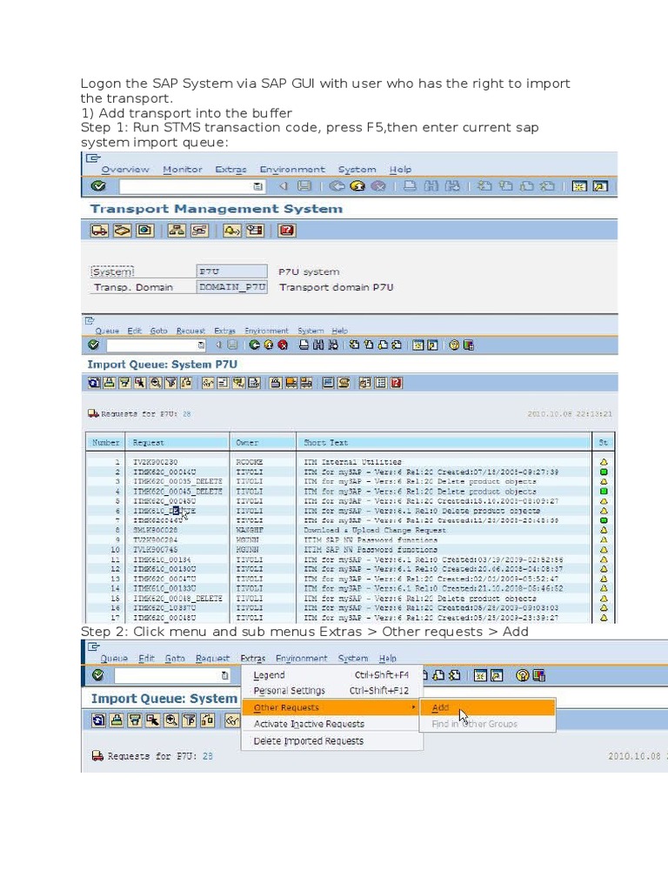
Task: Select Add from the Other Requests submenu
Action: 441,707
